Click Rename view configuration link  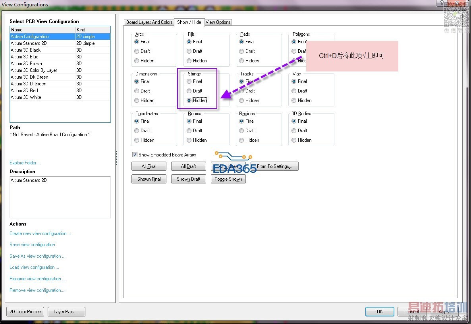tap(37, 279)
